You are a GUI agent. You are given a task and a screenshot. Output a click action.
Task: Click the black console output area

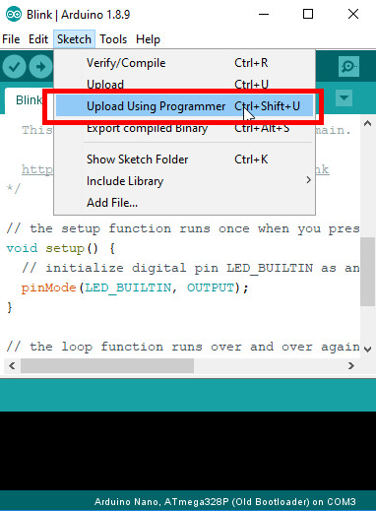(x=188, y=451)
